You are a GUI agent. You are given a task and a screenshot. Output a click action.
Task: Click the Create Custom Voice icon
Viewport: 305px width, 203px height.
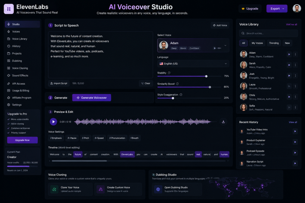[x=101, y=189]
